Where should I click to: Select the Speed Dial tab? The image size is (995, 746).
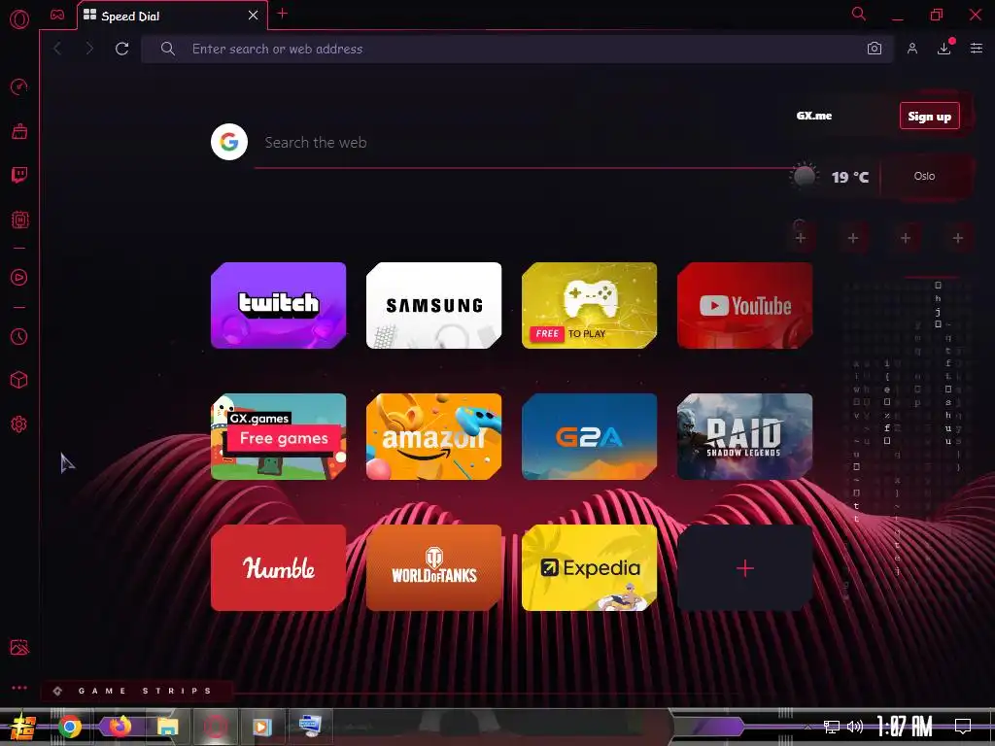pyautogui.click(x=172, y=16)
